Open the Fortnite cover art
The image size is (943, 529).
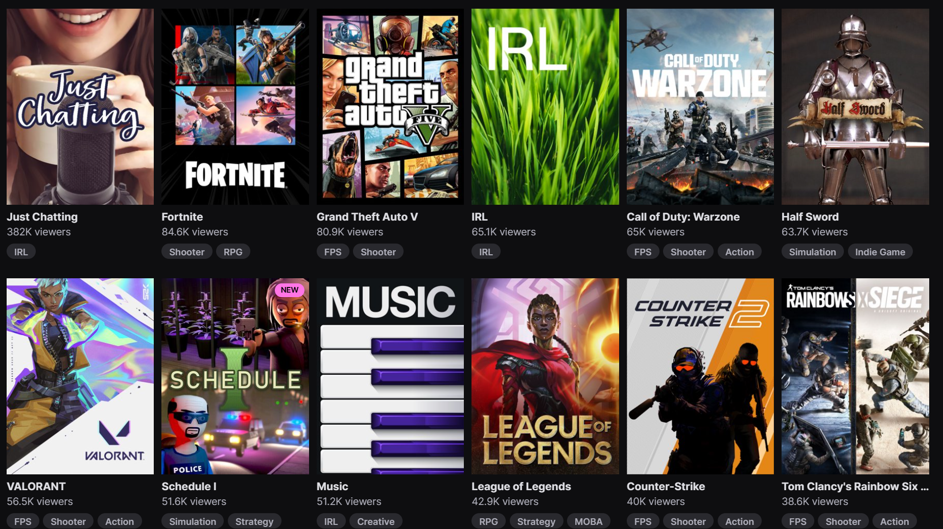[x=235, y=106]
